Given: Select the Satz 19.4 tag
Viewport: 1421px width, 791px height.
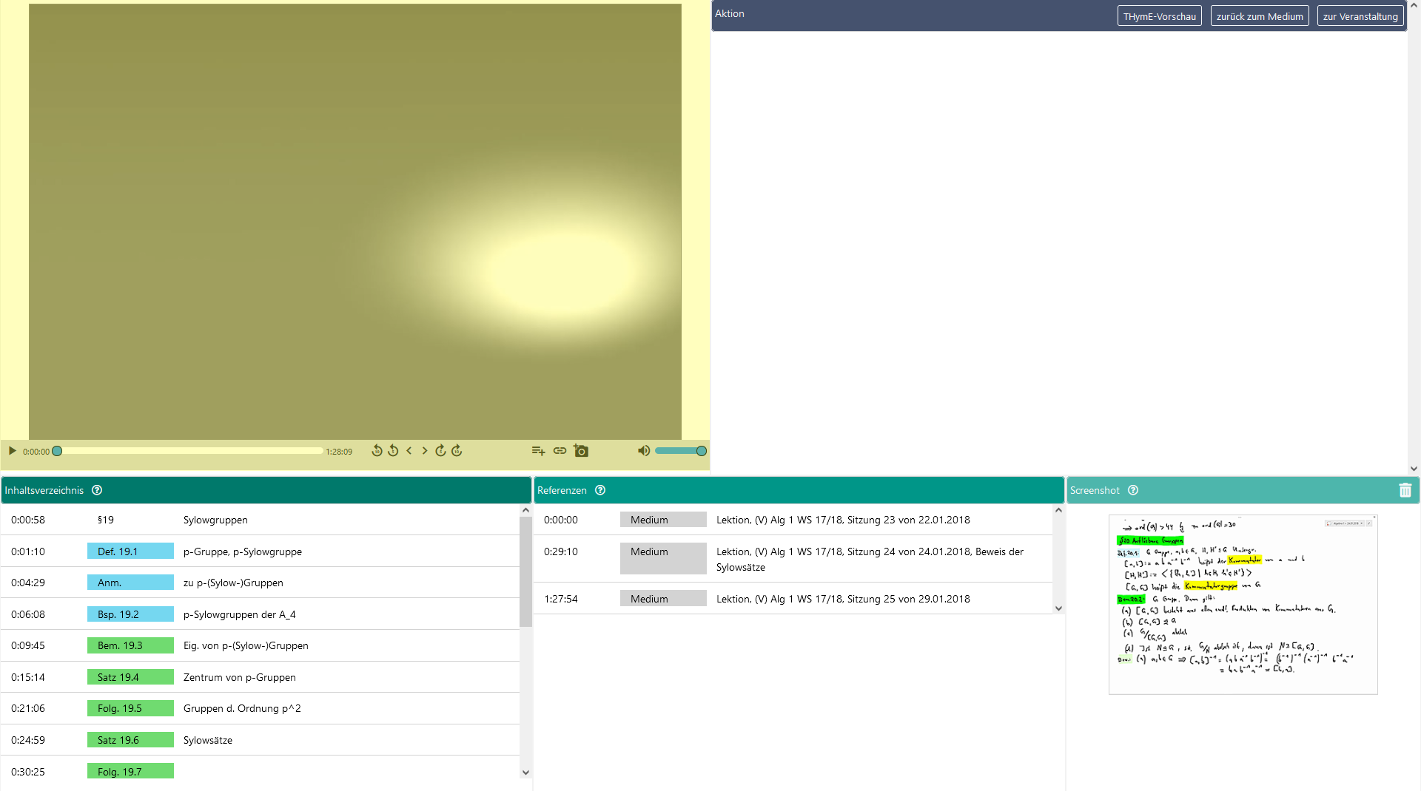Looking at the screenshot, I should pyautogui.click(x=130, y=677).
